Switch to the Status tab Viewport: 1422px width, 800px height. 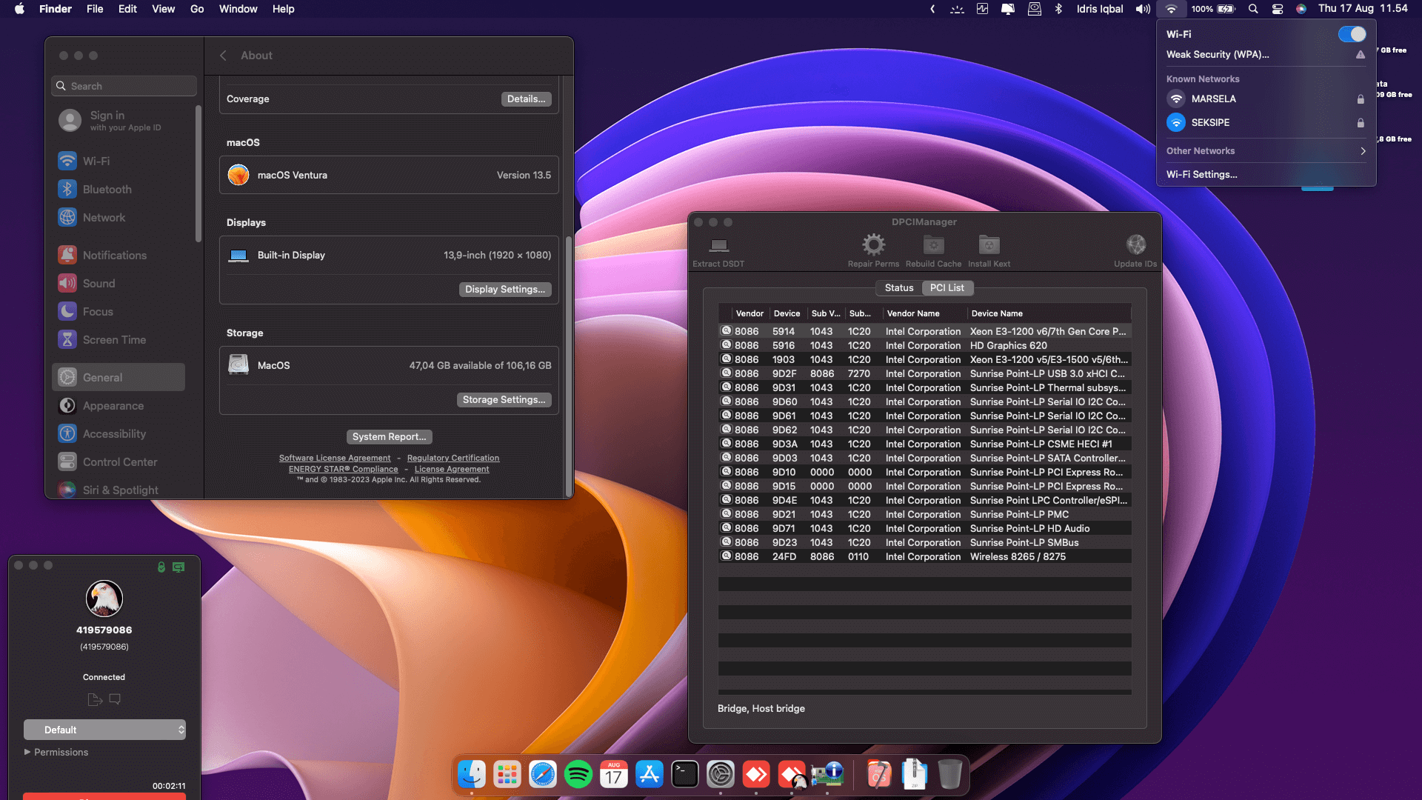tap(898, 288)
